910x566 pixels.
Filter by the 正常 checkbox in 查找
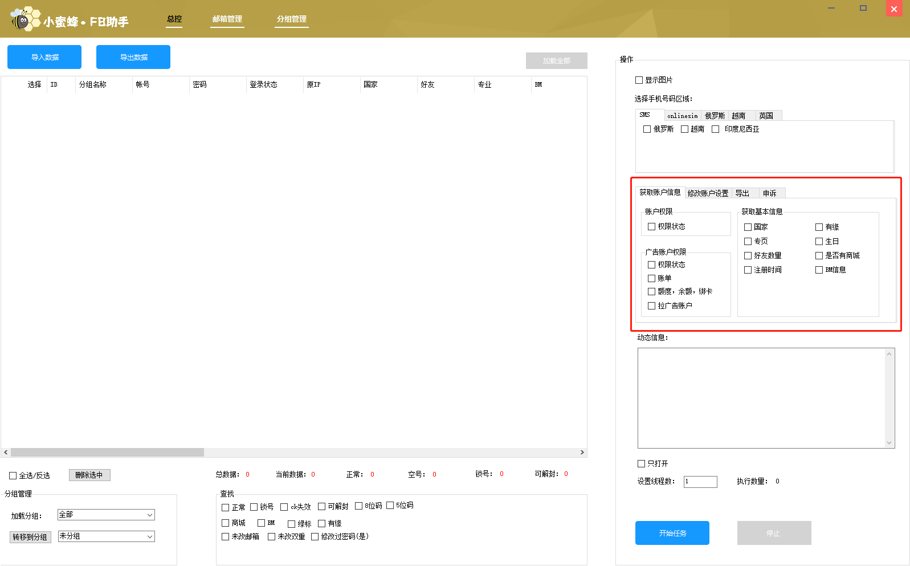[225, 507]
